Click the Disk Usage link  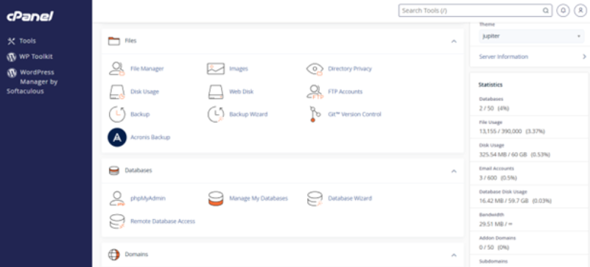click(145, 92)
